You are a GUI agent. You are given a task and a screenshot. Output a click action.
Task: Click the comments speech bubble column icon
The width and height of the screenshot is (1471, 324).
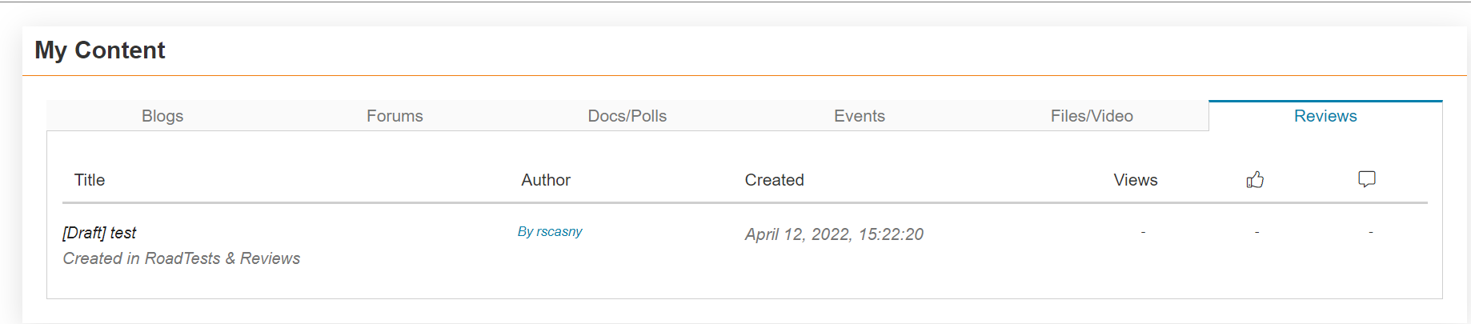[1367, 179]
